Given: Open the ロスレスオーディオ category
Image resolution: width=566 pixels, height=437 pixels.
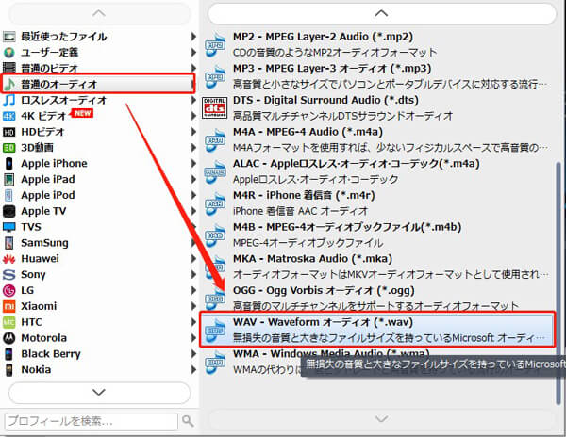Looking at the screenshot, I should click(99, 100).
